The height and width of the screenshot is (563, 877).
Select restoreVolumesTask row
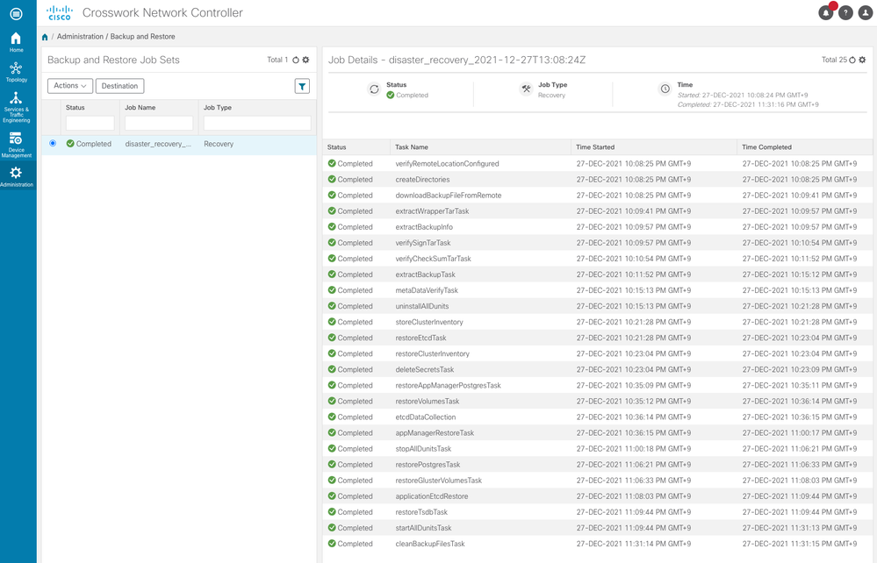(597, 401)
